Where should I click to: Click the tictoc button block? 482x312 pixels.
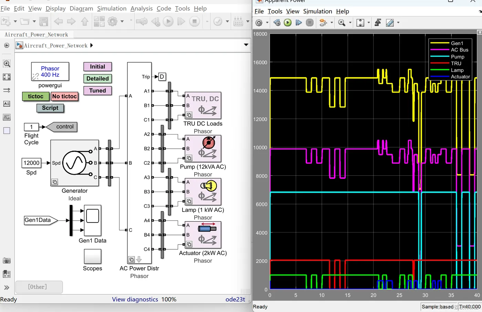click(x=36, y=97)
